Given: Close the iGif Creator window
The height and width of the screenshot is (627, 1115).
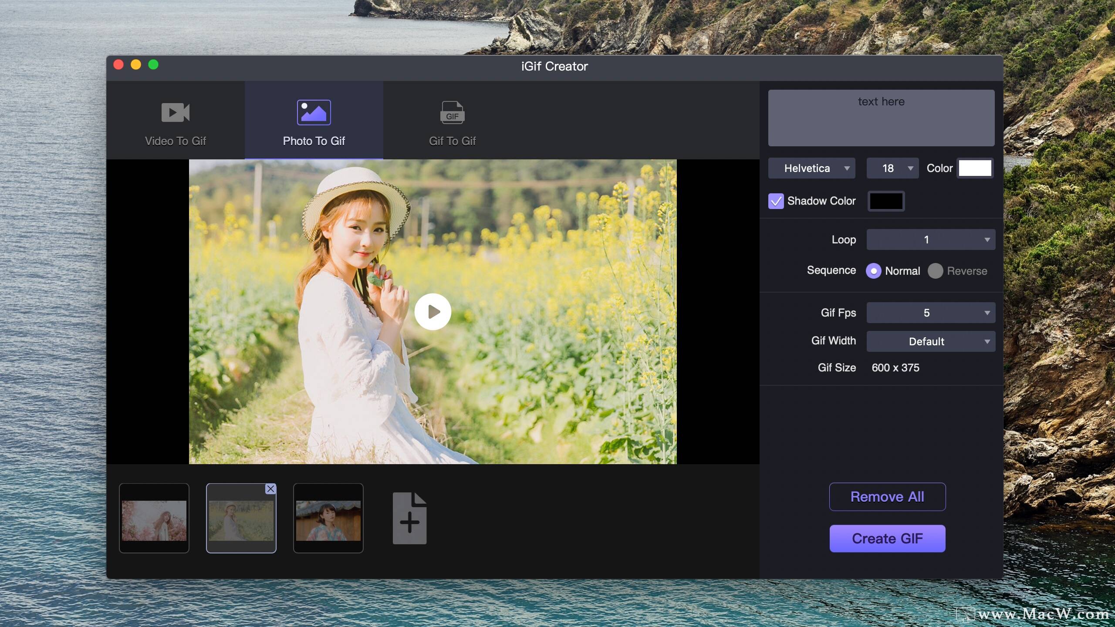Looking at the screenshot, I should tap(118, 65).
